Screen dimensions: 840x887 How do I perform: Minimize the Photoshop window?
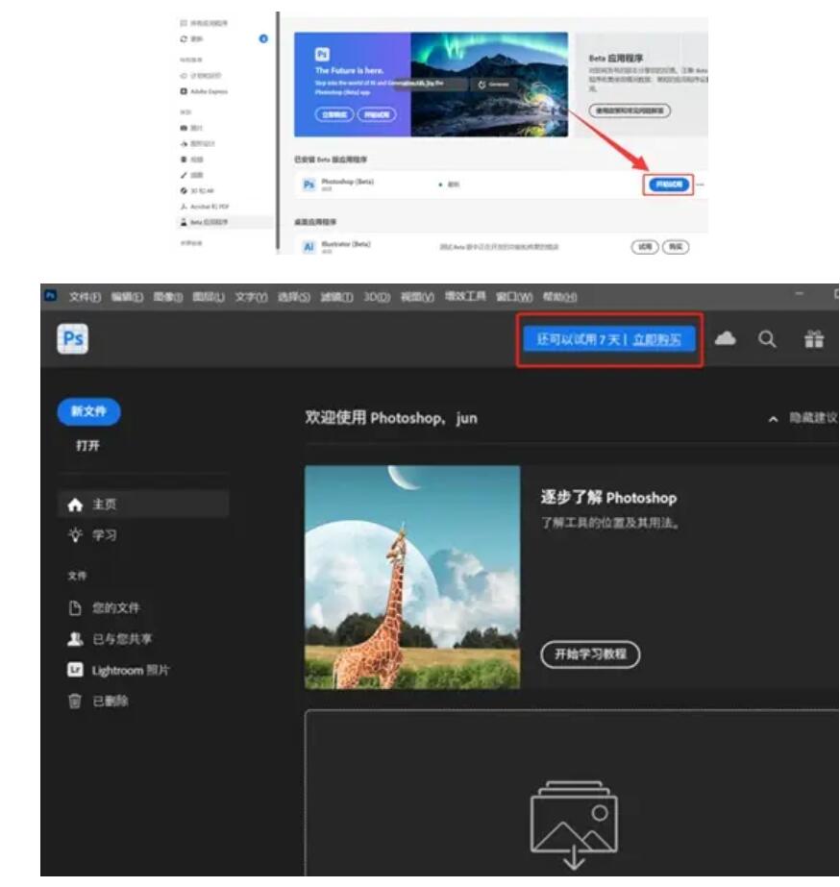pos(799,293)
